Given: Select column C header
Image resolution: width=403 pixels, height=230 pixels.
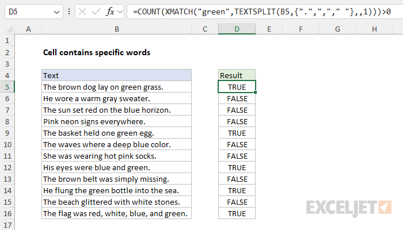Looking at the screenshot, I should 205,29.
